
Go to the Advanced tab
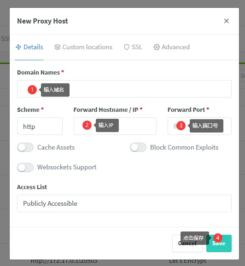pos(171,47)
